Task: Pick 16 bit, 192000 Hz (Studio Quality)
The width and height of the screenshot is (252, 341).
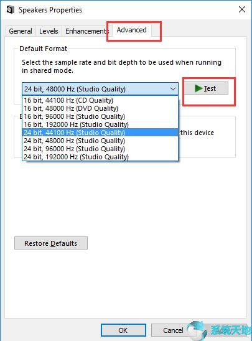Action: 100,124
